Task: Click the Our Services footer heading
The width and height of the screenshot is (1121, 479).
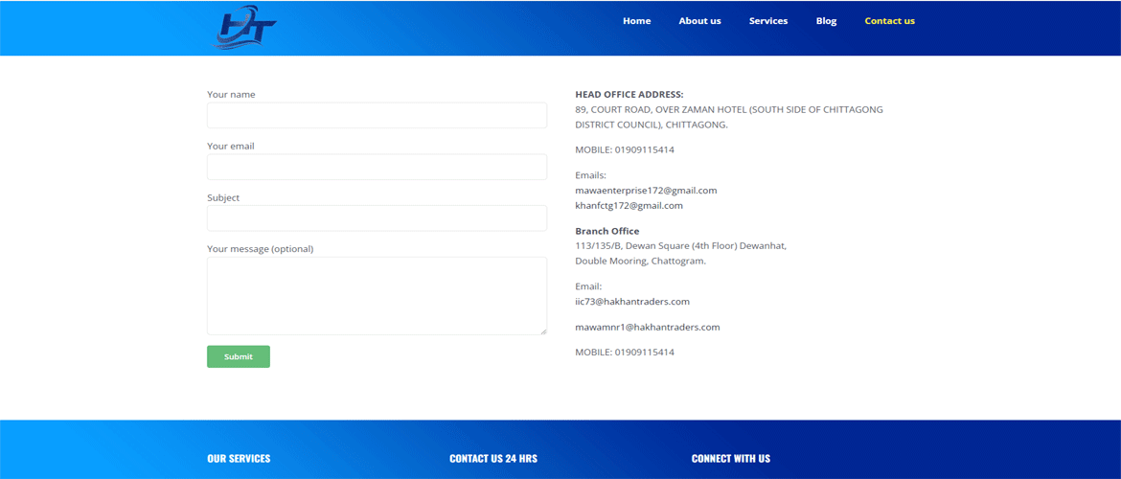Action: 239,459
